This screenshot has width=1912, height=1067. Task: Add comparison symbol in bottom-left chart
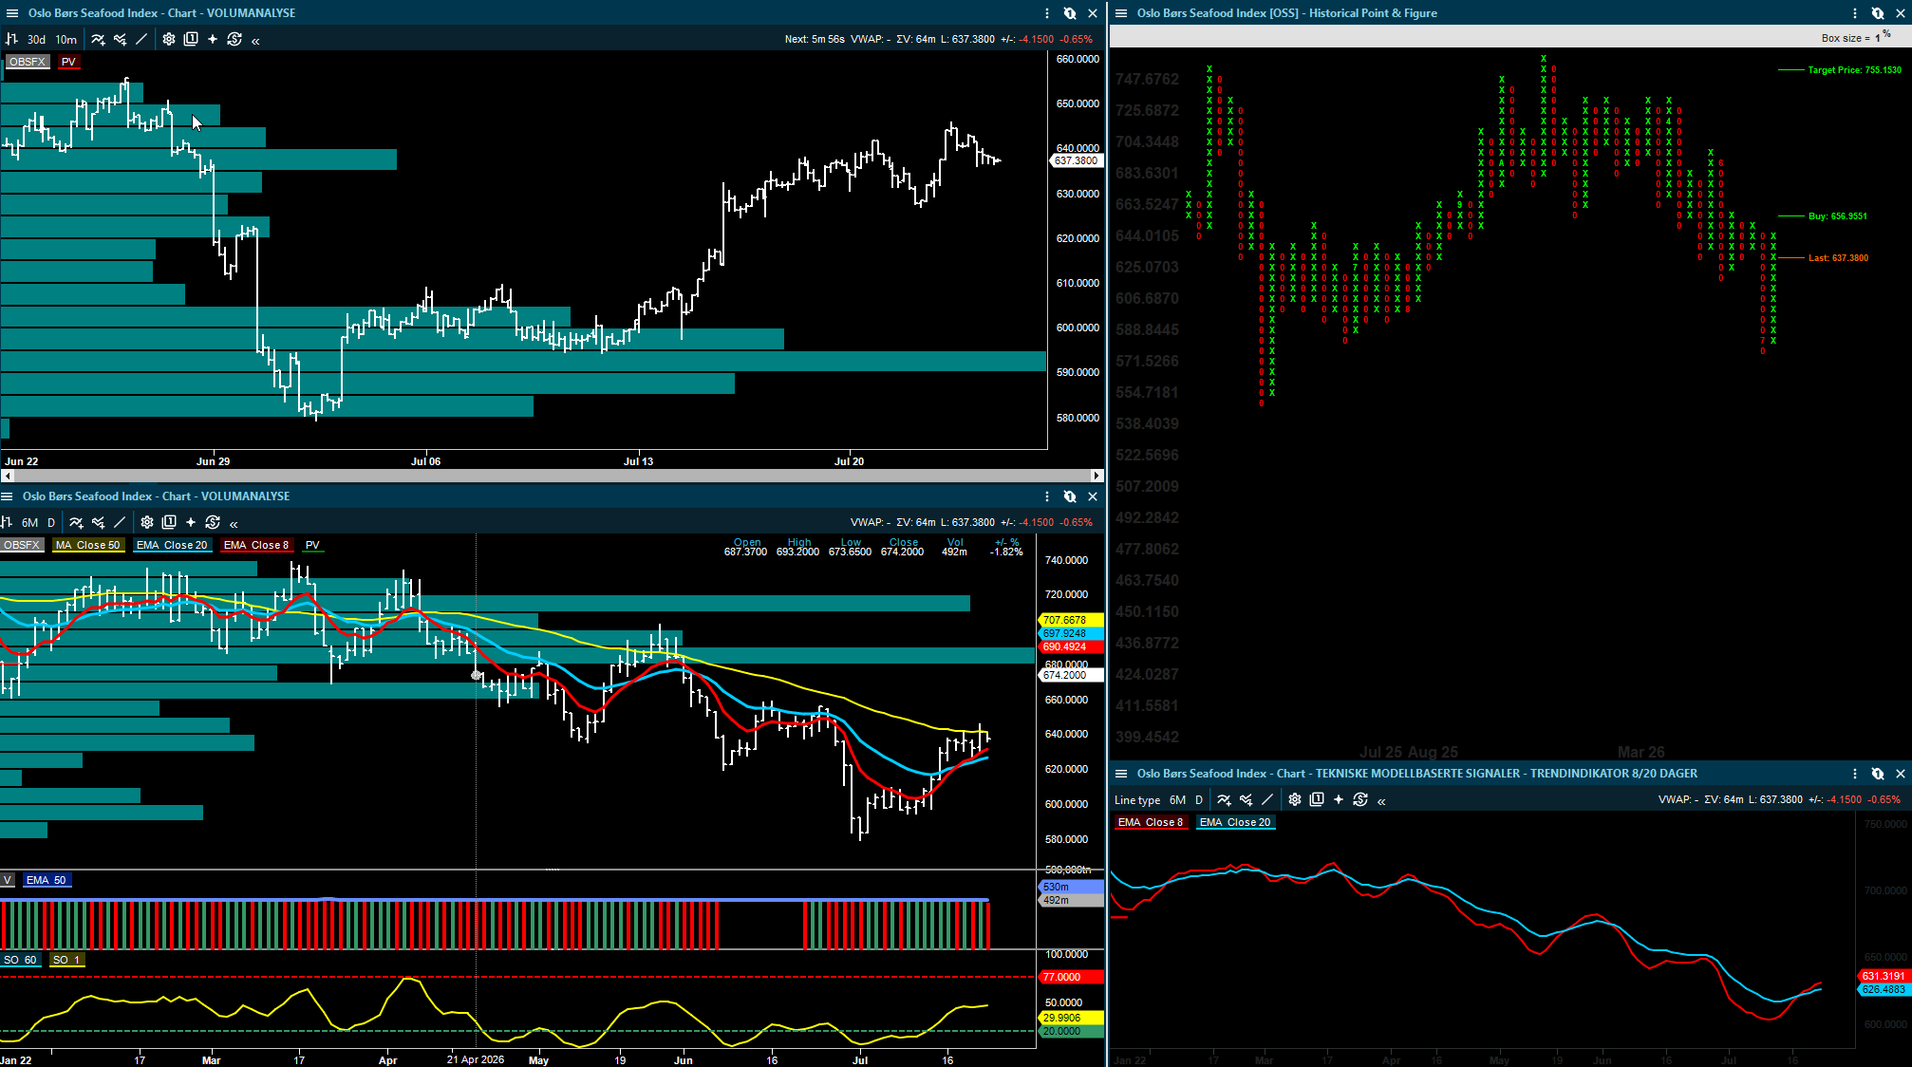[98, 522]
